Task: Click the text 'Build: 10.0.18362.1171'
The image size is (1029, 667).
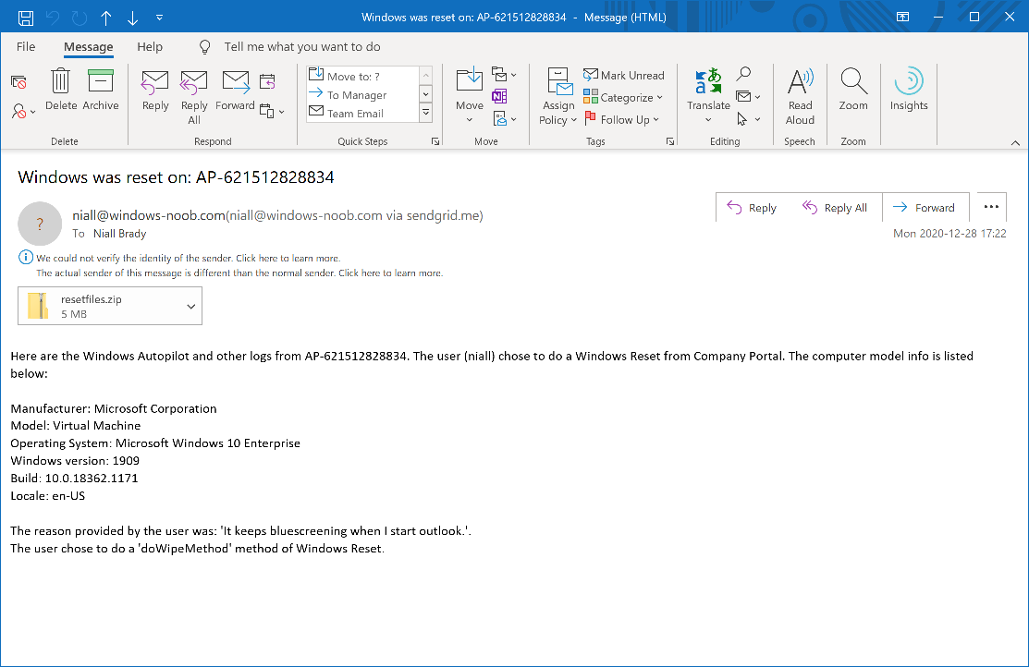Action: [74, 479]
